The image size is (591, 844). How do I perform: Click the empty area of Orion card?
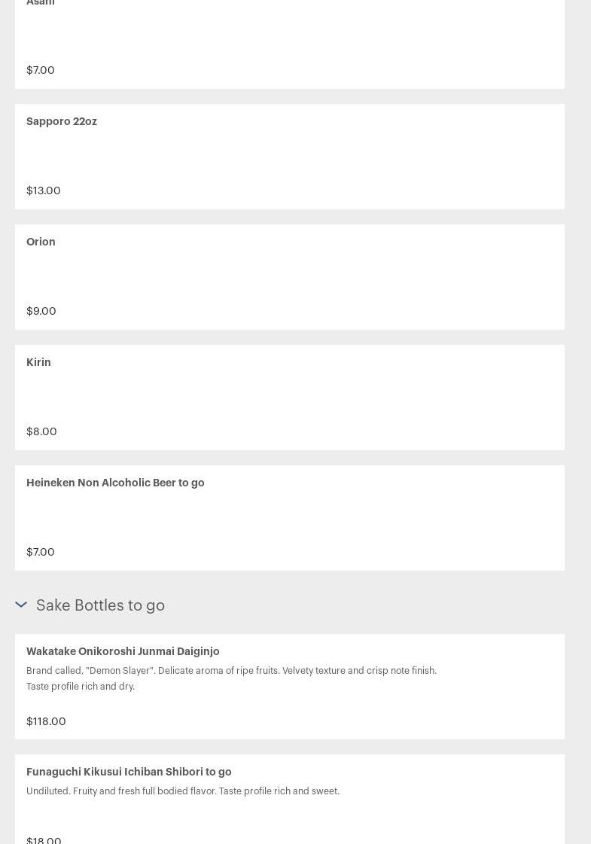tap(301, 277)
